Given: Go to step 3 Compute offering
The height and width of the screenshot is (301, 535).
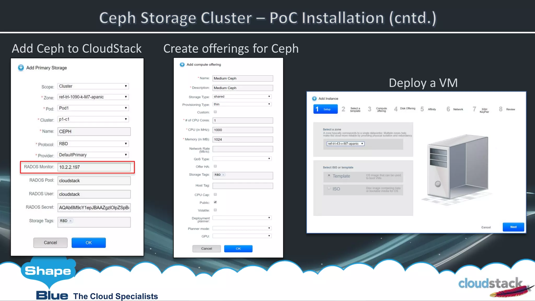Looking at the screenshot, I should (x=378, y=109).
